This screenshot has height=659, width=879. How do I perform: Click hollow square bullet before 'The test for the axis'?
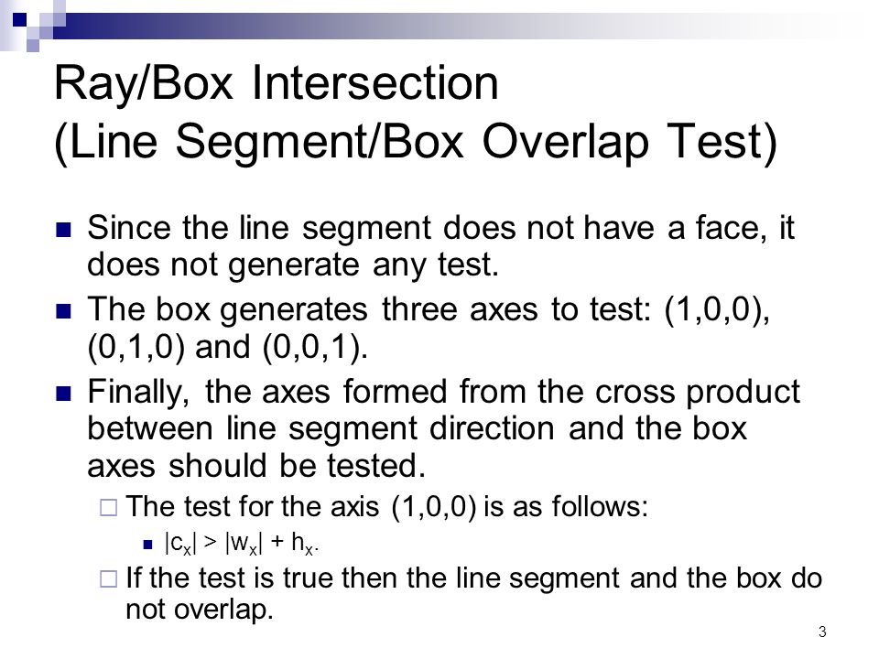point(108,508)
